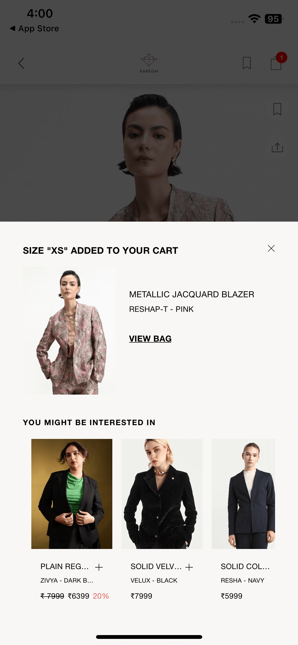Close the added to cart panel
Image resolution: width=298 pixels, height=645 pixels.
pos(271,248)
